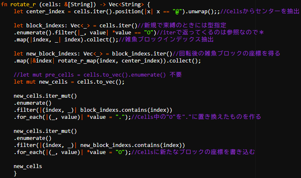
Task: Click the comment iterで返ってくるのは参照なので＊
Action: click(210, 33)
